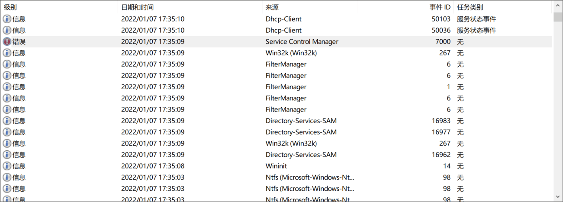Select event ID 14 cell

447,166
